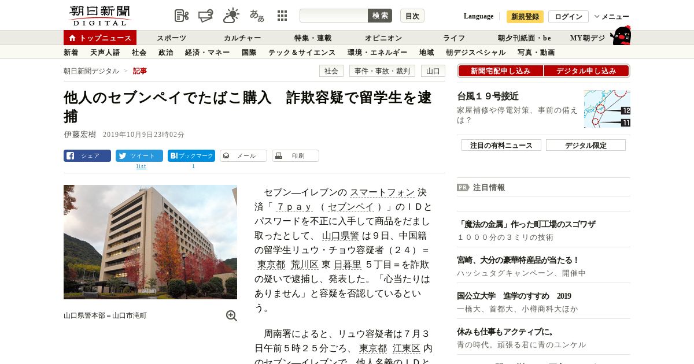694x364 pixels.
Task: Click into the search input field
Action: click(334, 16)
